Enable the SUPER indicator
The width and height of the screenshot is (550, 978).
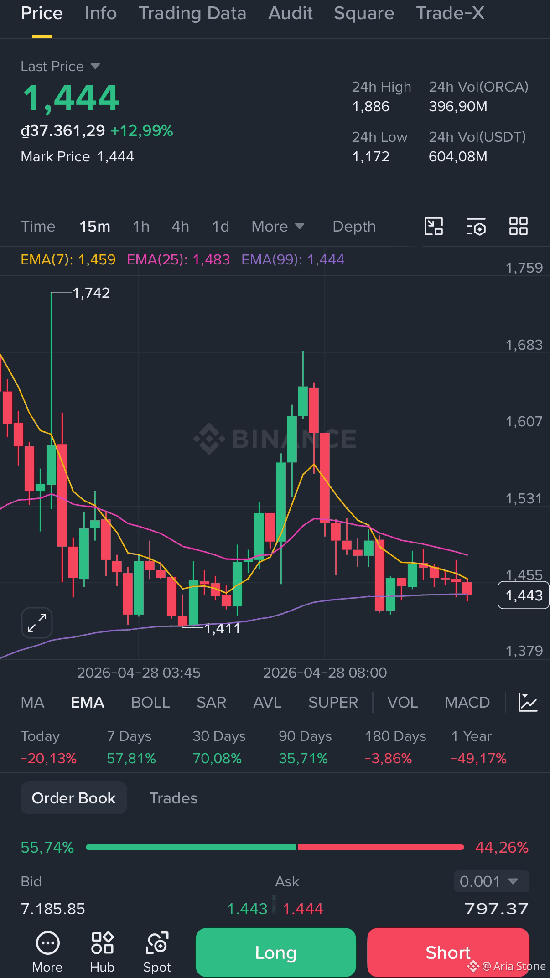point(333,702)
